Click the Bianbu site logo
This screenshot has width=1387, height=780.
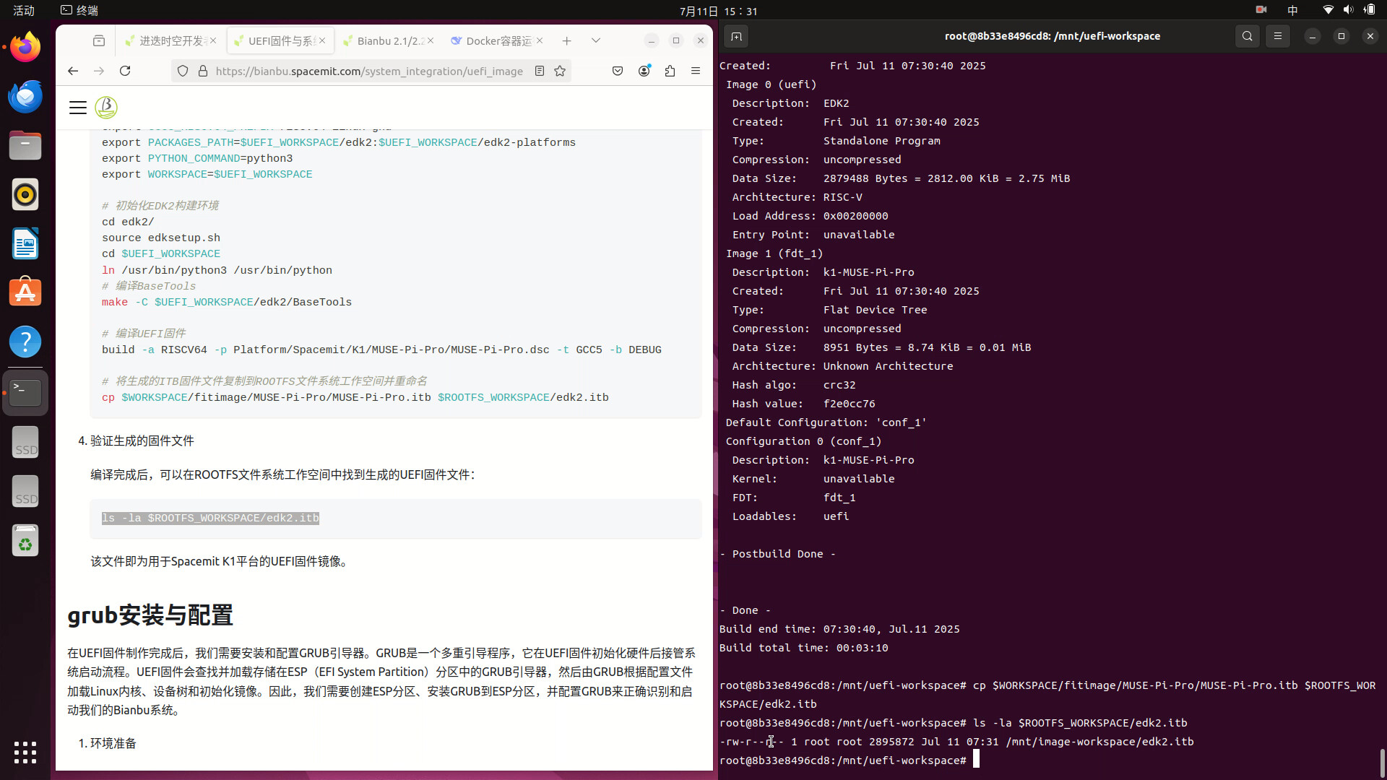pyautogui.click(x=106, y=108)
